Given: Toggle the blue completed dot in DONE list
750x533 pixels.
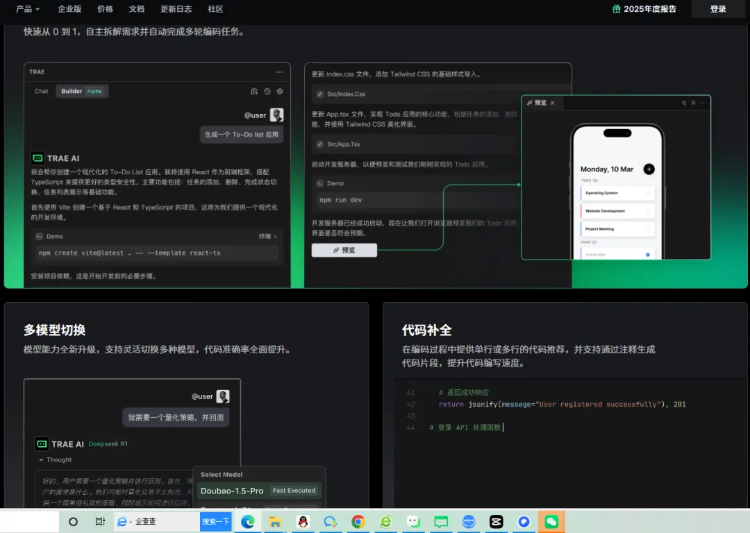Looking at the screenshot, I should coord(648,255).
